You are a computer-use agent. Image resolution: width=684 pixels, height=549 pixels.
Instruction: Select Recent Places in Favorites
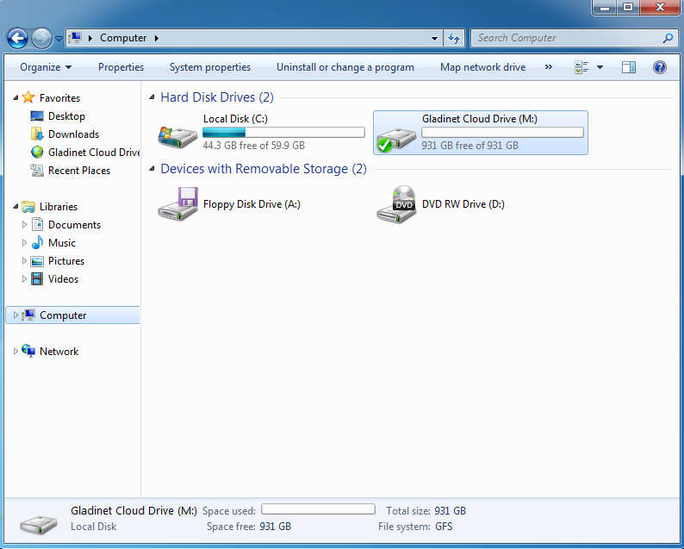click(79, 171)
